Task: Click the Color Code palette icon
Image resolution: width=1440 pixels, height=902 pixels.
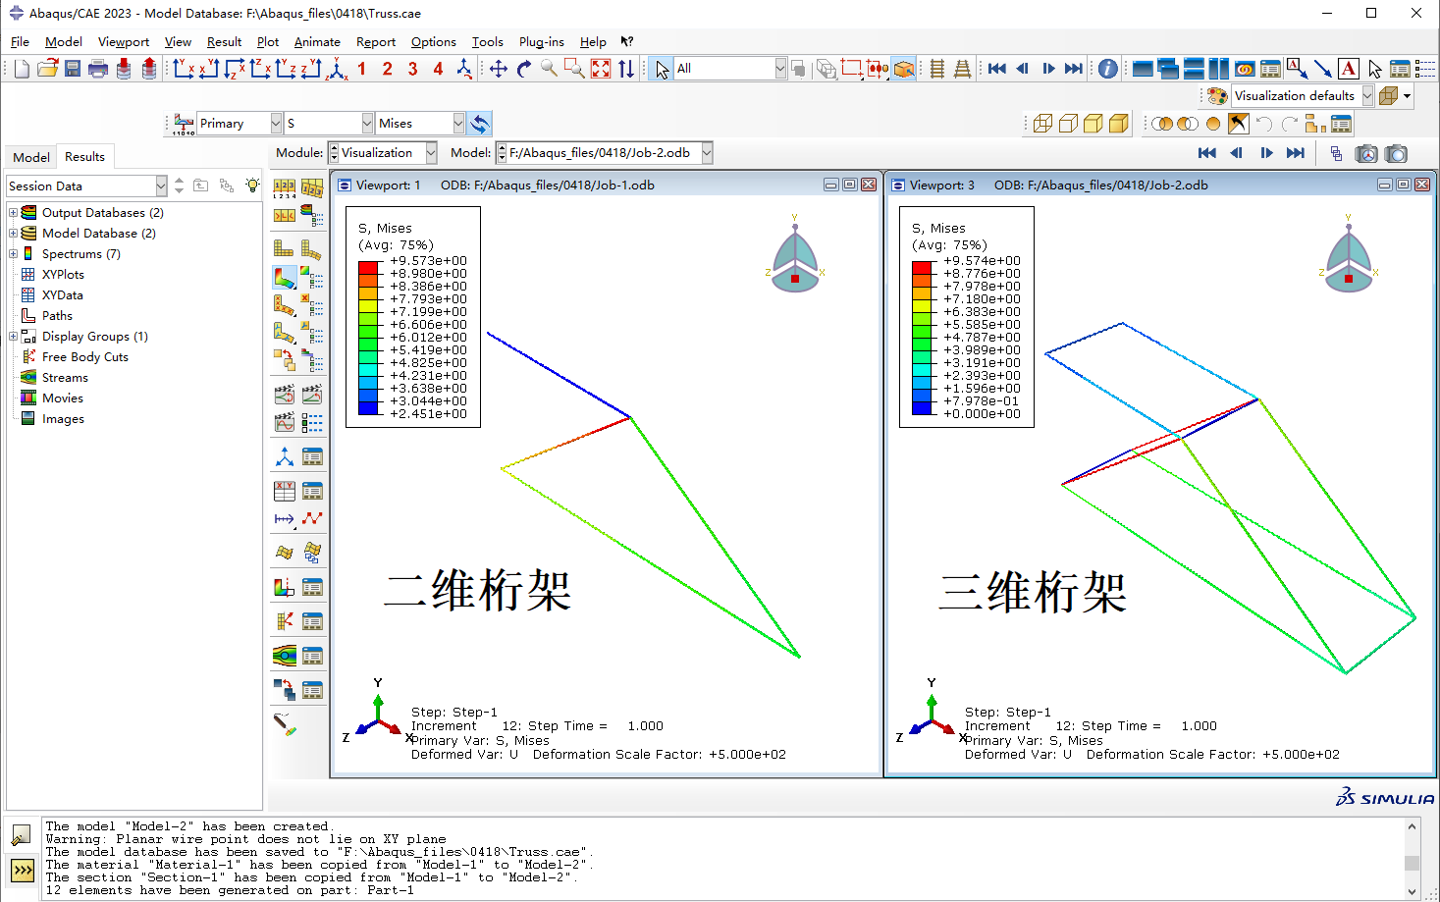Action: [1217, 95]
